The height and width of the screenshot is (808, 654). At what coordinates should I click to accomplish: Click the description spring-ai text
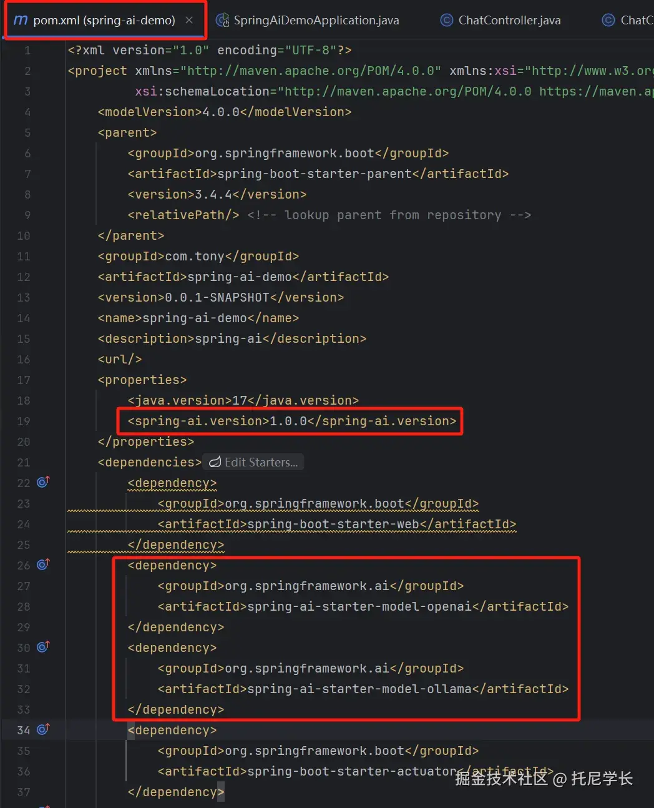228,338
